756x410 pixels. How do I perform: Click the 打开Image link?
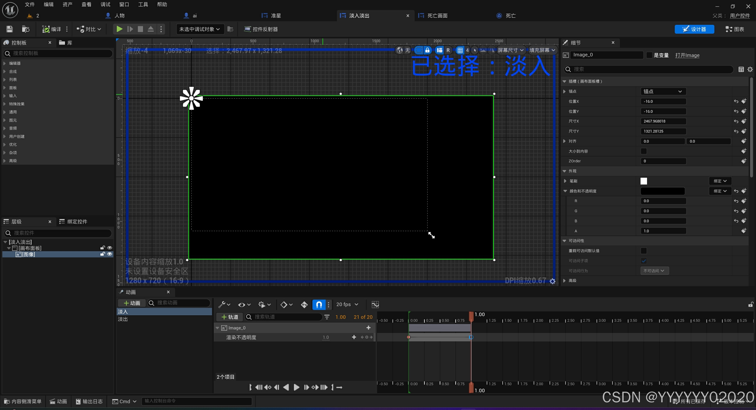click(687, 55)
